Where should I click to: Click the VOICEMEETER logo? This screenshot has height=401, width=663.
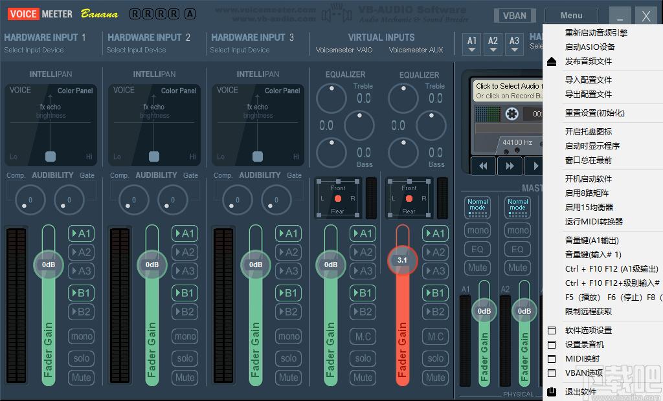click(40, 14)
